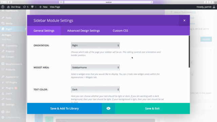The height and width of the screenshot is (122, 217).
Task: Open the New content menu
Action: [43, 7]
